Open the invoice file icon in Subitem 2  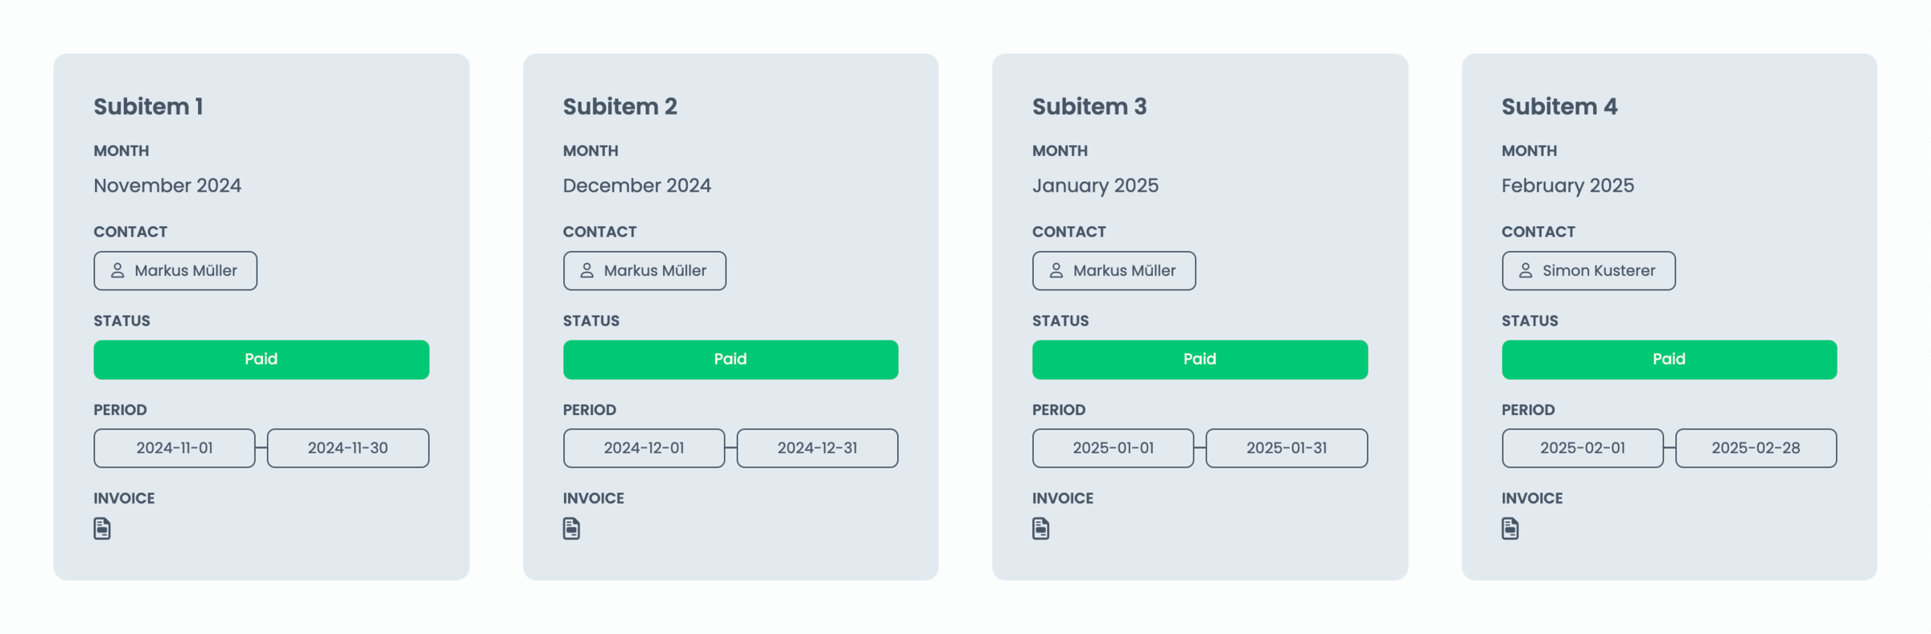pyautogui.click(x=571, y=529)
